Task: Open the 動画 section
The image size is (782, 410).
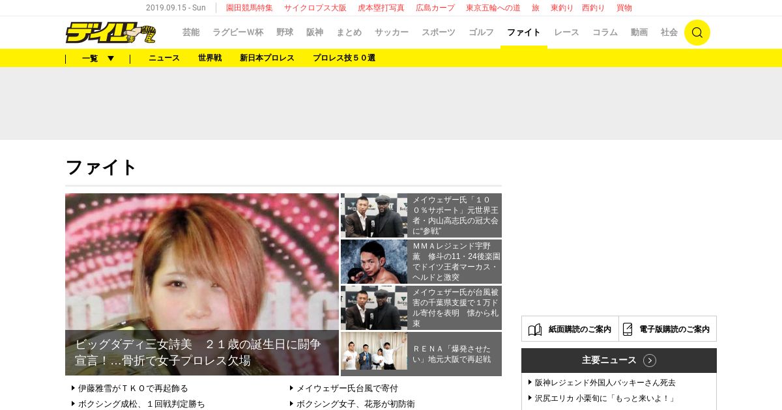Action: 639,33
